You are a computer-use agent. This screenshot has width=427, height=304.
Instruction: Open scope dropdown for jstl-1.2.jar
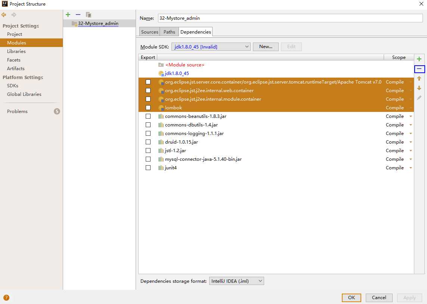[x=411, y=151]
